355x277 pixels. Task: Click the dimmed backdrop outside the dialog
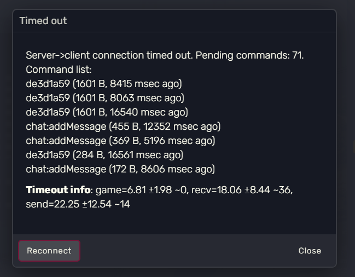tap(346, 137)
